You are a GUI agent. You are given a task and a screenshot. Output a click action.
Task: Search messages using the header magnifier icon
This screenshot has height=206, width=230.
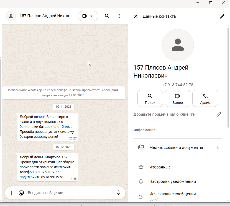point(107,16)
